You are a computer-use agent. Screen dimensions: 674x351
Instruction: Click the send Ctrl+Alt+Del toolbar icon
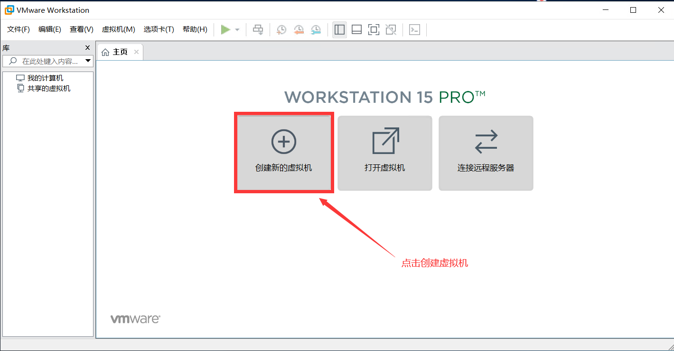258,30
